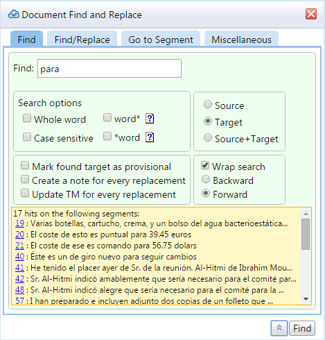Open the Miscellaneous tab
Screen dimensions: 325x340
coord(241,39)
